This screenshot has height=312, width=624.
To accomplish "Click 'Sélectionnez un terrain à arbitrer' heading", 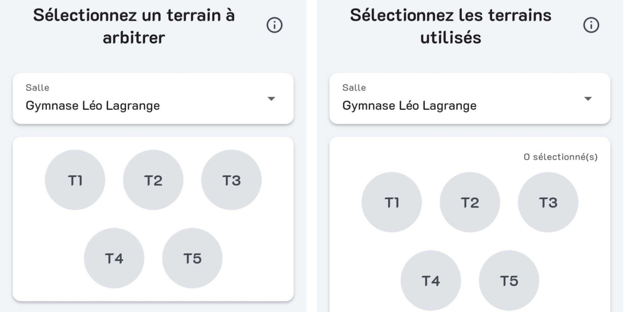I will 135,26.
